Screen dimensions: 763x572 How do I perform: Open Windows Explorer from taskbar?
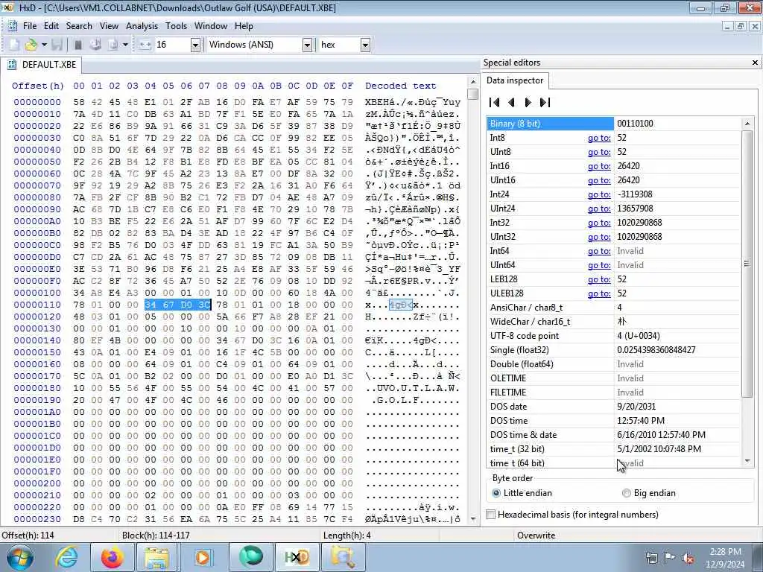[156, 557]
